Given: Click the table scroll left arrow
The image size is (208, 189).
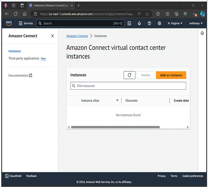Looking at the screenshot, I should pos(69,127).
